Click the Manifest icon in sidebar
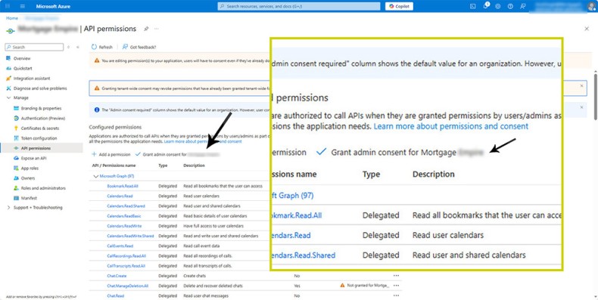This screenshot has width=598, height=300. (x=16, y=198)
